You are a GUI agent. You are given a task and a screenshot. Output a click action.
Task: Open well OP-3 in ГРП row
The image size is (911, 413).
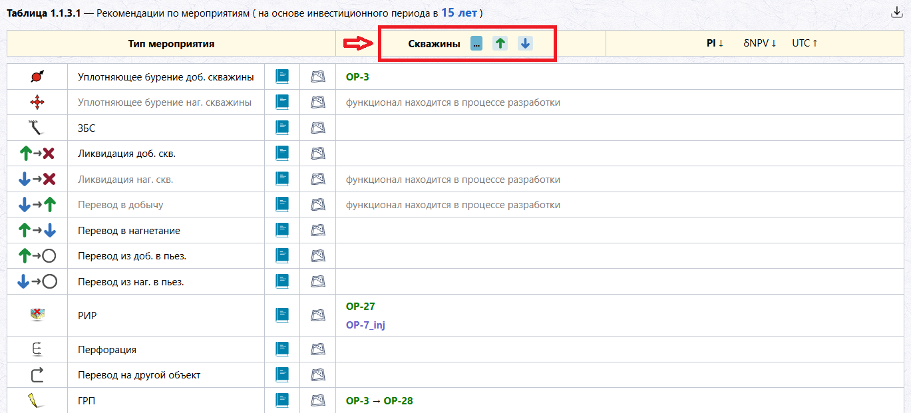(x=357, y=401)
